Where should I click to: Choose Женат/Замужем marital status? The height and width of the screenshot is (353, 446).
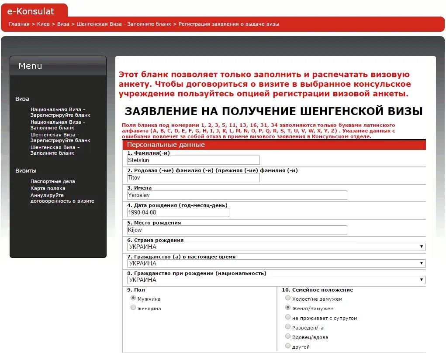(288, 308)
